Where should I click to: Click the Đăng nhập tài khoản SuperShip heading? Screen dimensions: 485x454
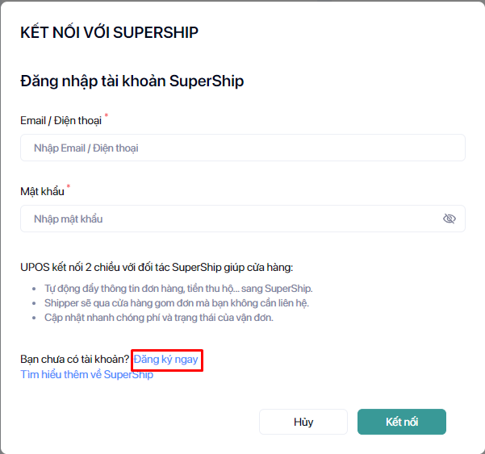tap(132, 81)
